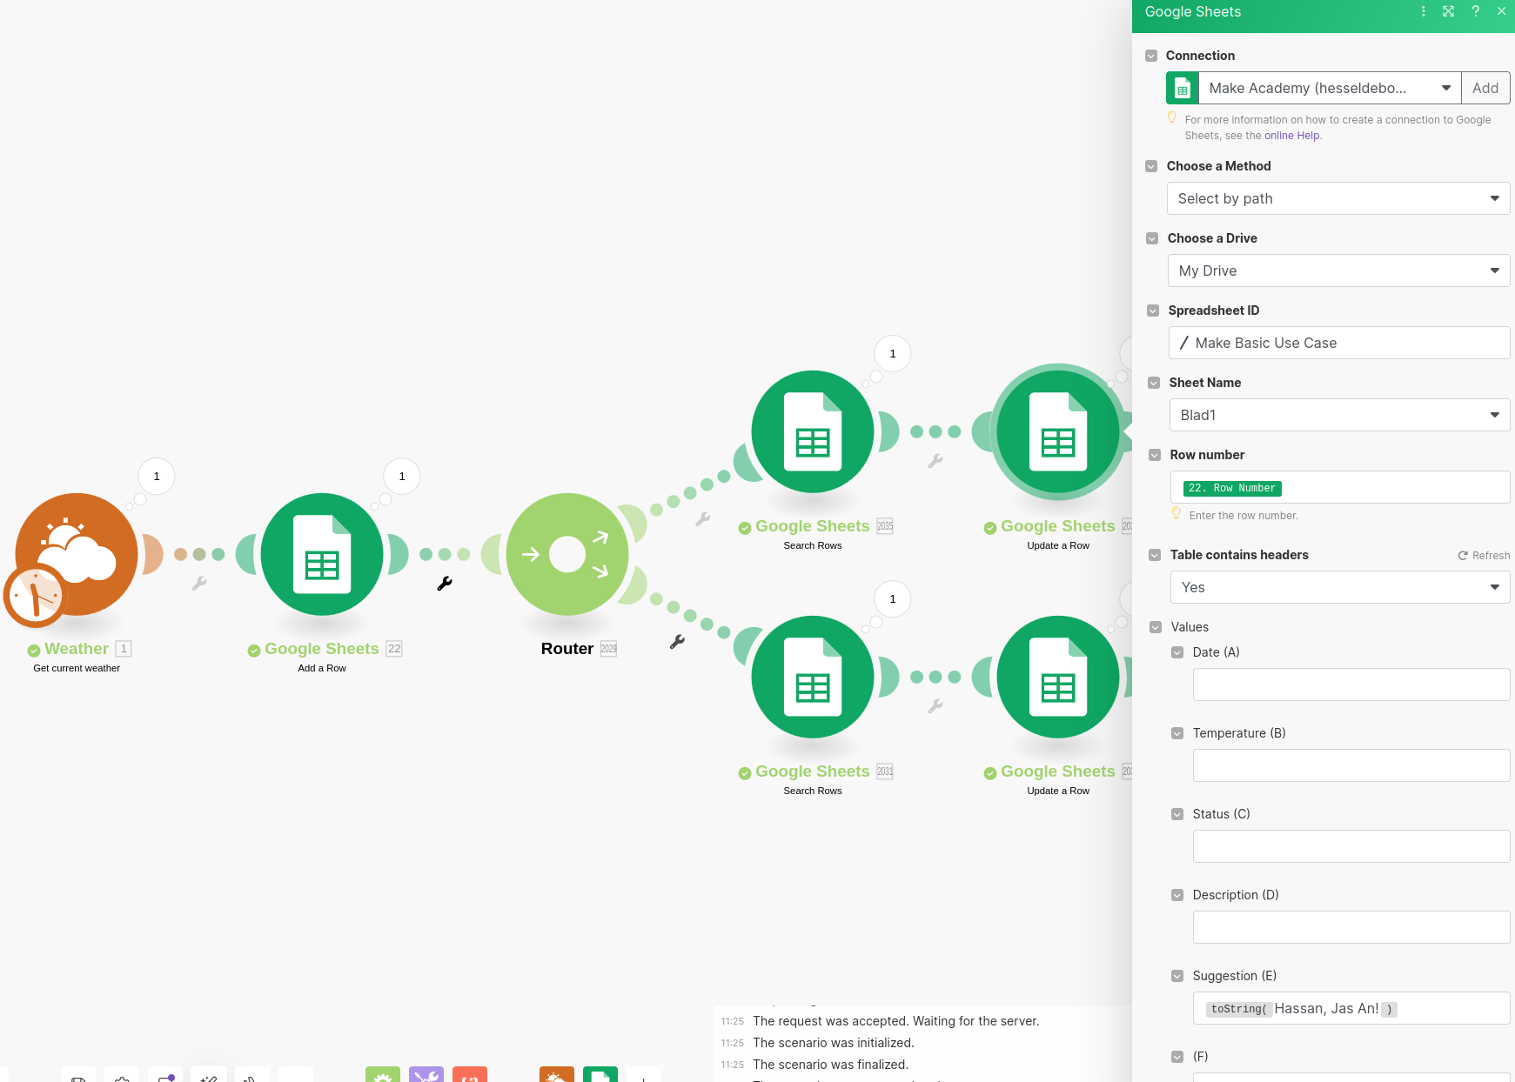Click the Row number input field
Screen dimensions: 1515x1082
coord(1340,487)
